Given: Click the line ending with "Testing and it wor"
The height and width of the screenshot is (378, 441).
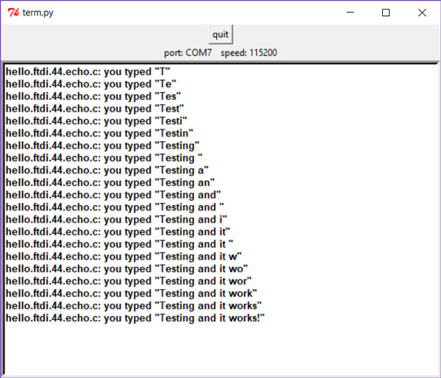Looking at the screenshot, I should (129, 281).
